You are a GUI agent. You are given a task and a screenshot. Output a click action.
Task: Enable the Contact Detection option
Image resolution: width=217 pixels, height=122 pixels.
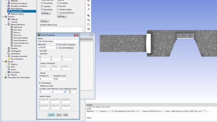click(x=58, y=13)
